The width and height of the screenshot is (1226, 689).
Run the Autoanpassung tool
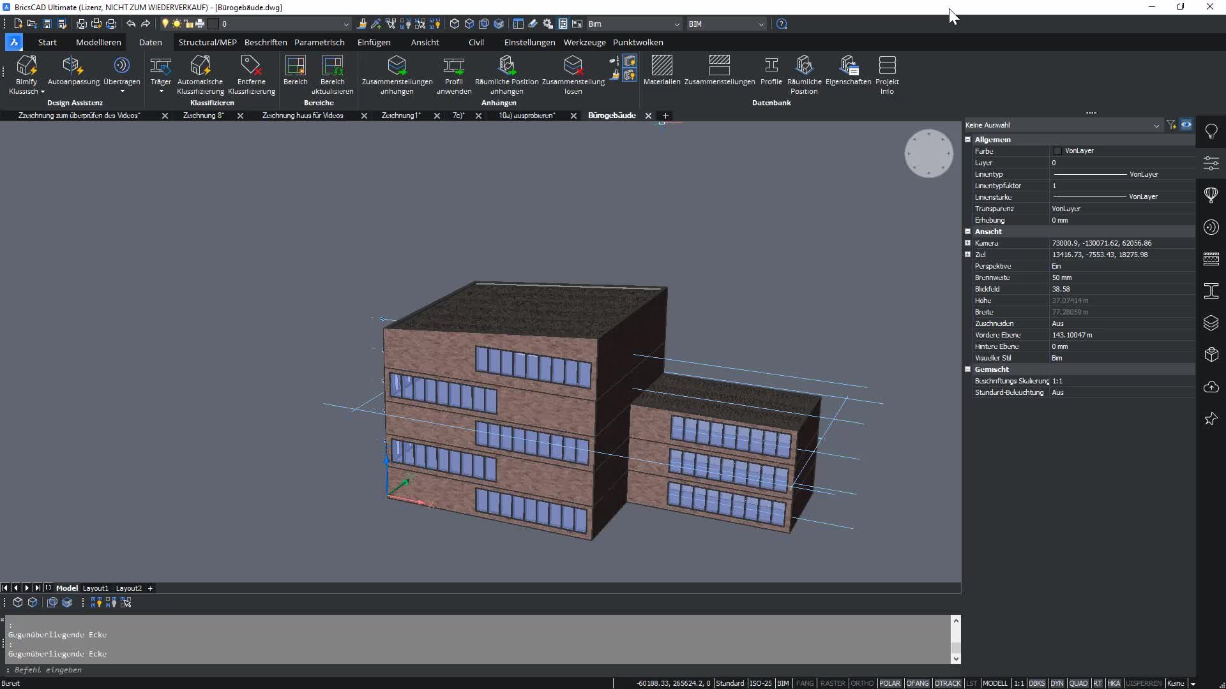tap(73, 70)
